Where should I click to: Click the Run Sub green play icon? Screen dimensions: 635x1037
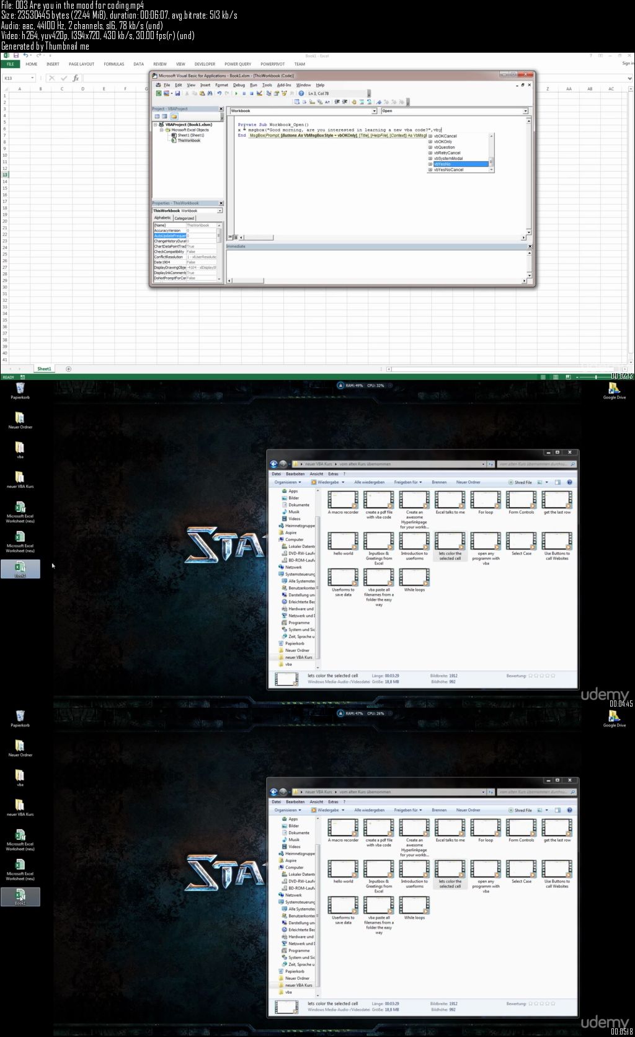click(236, 94)
